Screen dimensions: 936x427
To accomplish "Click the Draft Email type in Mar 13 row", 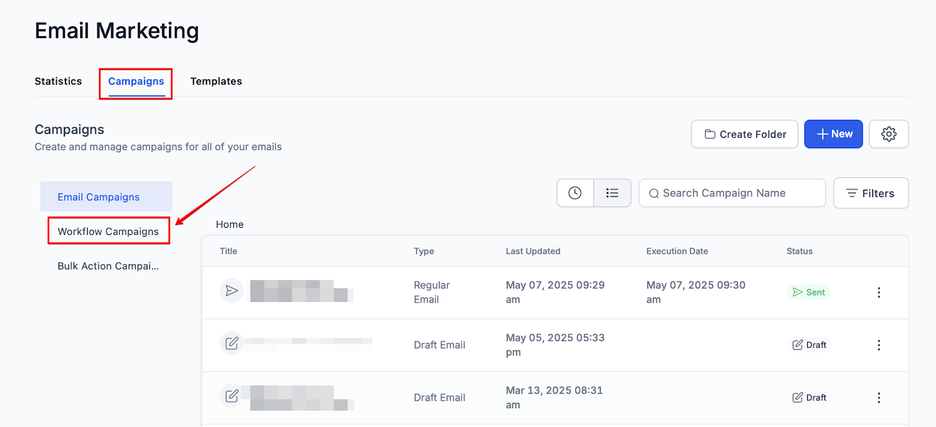I will tap(440, 398).
